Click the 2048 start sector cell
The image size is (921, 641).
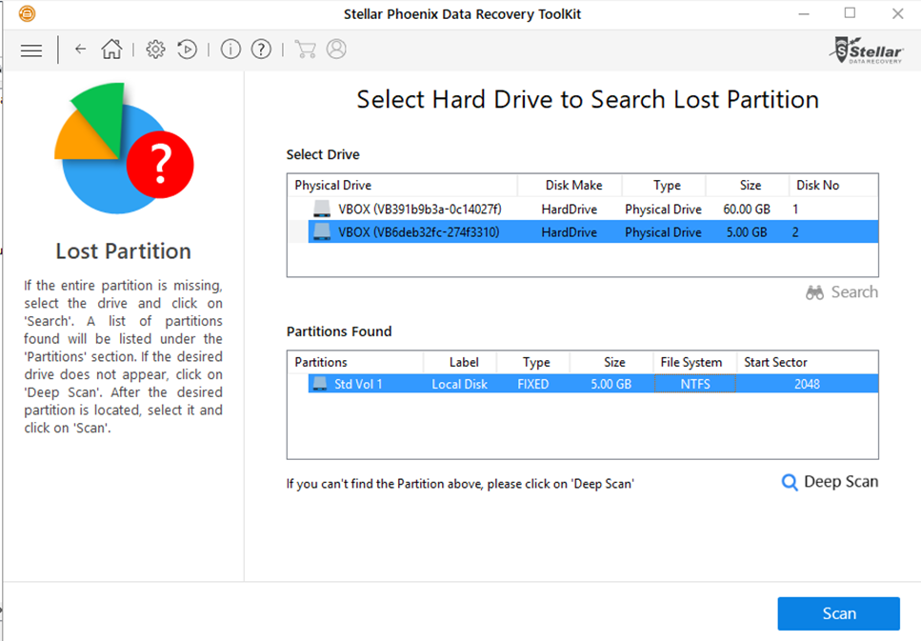pyautogui.click(x=807, y=384)
